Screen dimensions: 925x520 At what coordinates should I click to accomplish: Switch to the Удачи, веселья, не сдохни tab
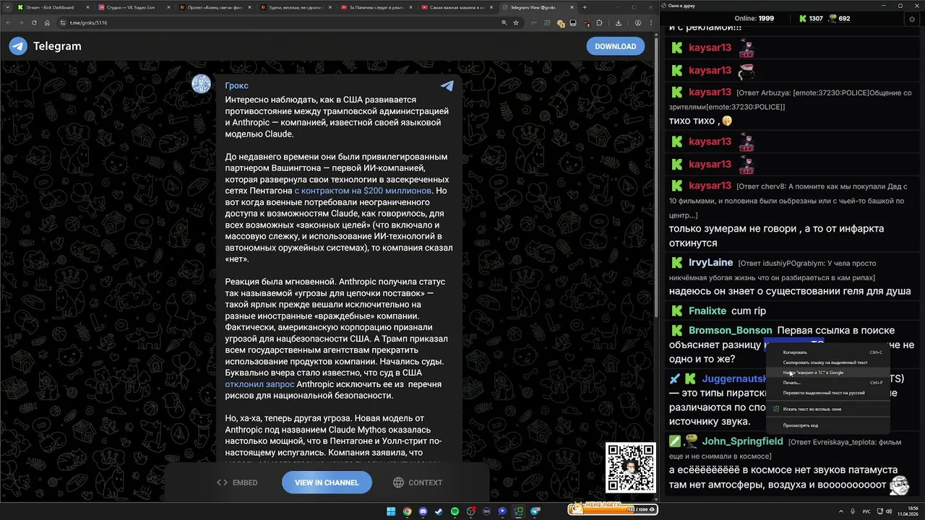(295, 7)
